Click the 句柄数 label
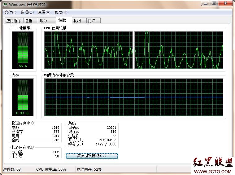The width and height of the screenshot is (235, 175). point(74,128)
